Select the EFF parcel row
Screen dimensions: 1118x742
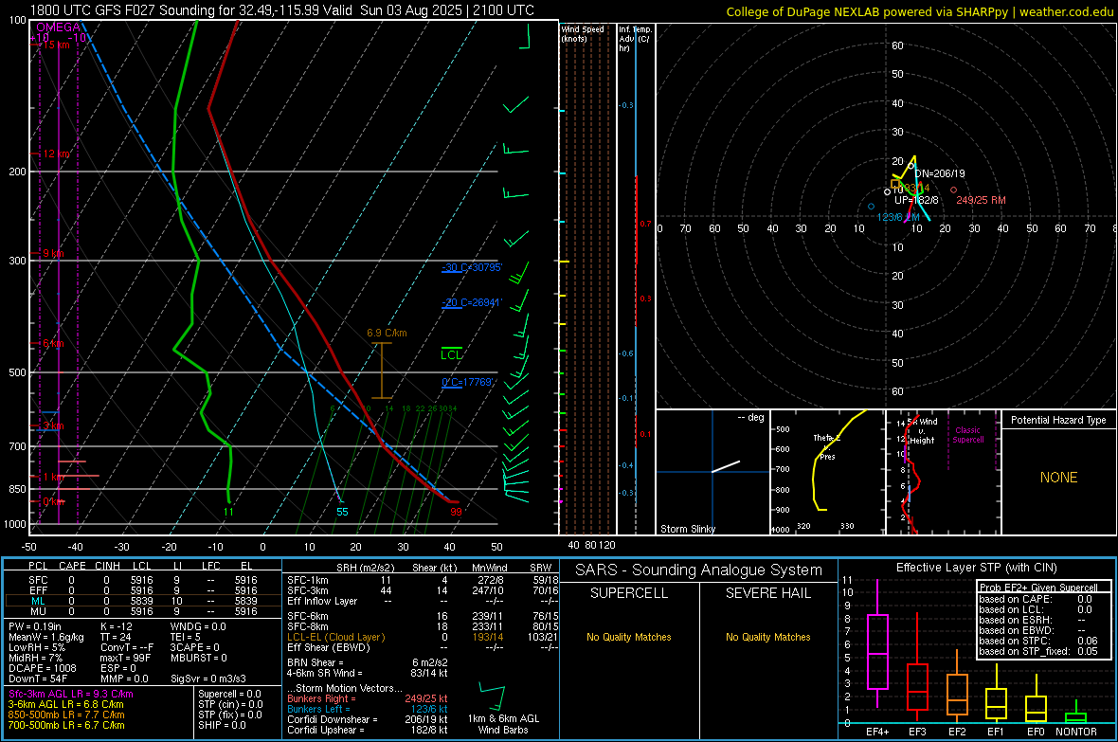tap(143, 590)
